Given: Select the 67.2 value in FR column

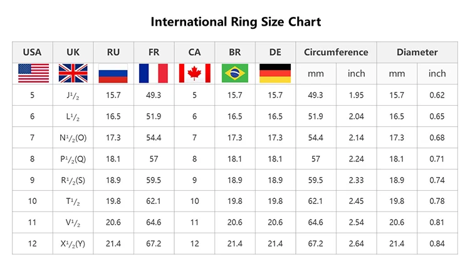Looking at the screenshot, I should 154,243.
